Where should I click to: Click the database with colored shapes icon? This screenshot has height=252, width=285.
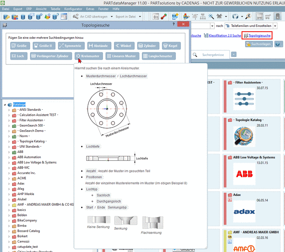pyautogui.click(x=47, y=17)
